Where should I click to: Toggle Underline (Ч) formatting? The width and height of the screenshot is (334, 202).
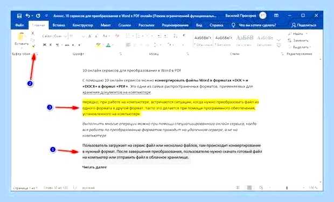pos(57,45)
